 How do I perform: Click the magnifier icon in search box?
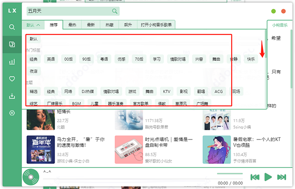coord(115,11)
